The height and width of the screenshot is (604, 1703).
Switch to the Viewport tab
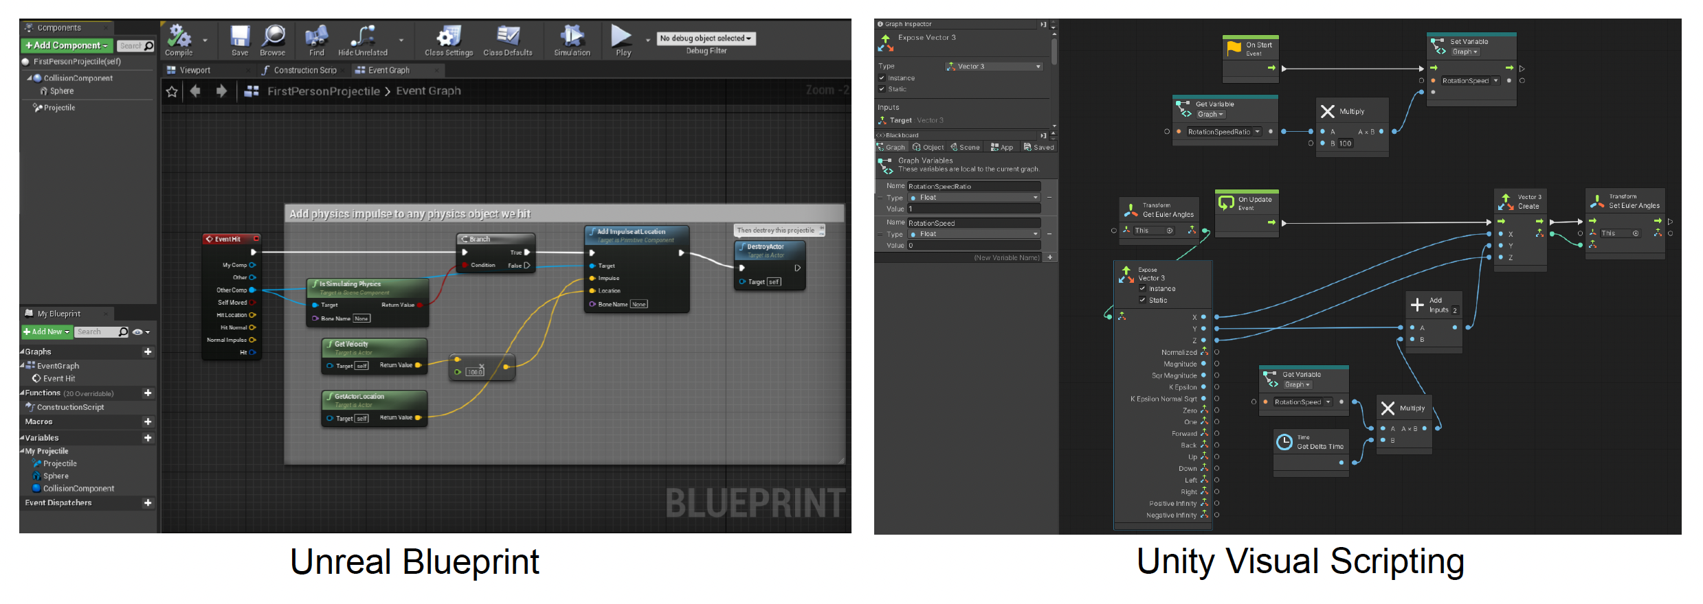[194, 70]
